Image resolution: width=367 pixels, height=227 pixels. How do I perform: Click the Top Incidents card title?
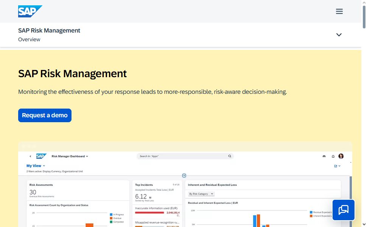pyautogui.click(x=144, y=185)
